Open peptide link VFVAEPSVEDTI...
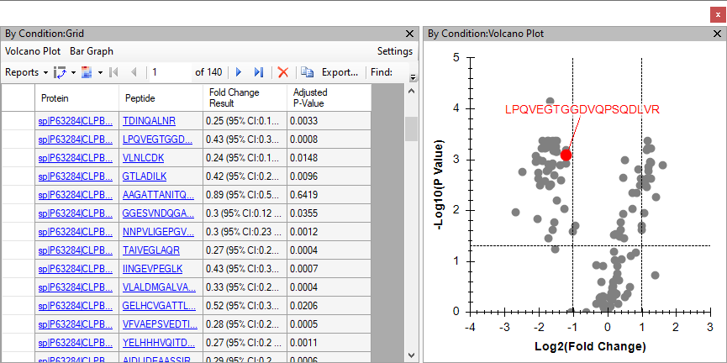This screenshot has height=363, width=727. pyautogui.click(x=159, y=324)
